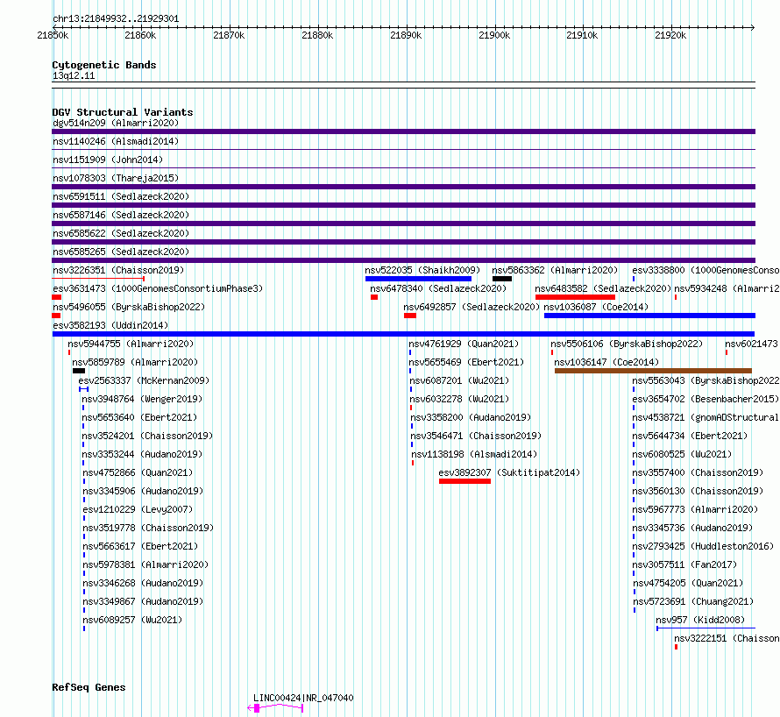Viewport: 780px width, 717px height.
Task: Click the nsv5723691 (Chuang2021) label
Action: (x=693, y=601)
